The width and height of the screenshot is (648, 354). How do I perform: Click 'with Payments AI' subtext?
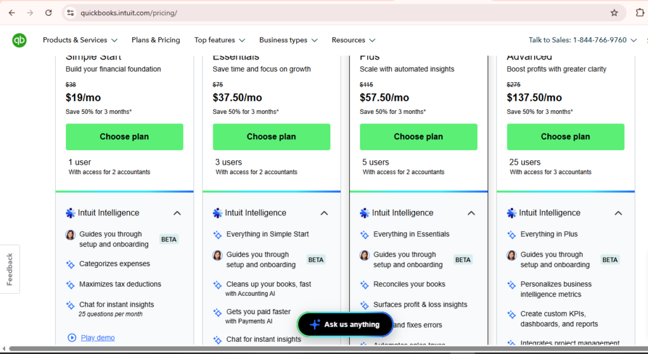tap(249, 321)
